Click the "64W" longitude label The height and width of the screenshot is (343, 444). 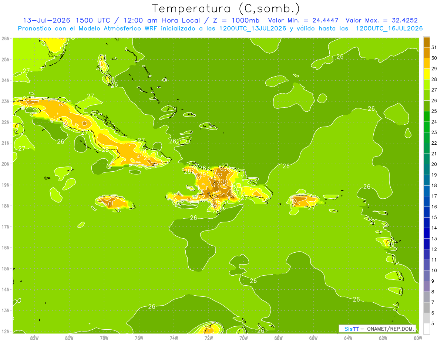coord(348,338)
